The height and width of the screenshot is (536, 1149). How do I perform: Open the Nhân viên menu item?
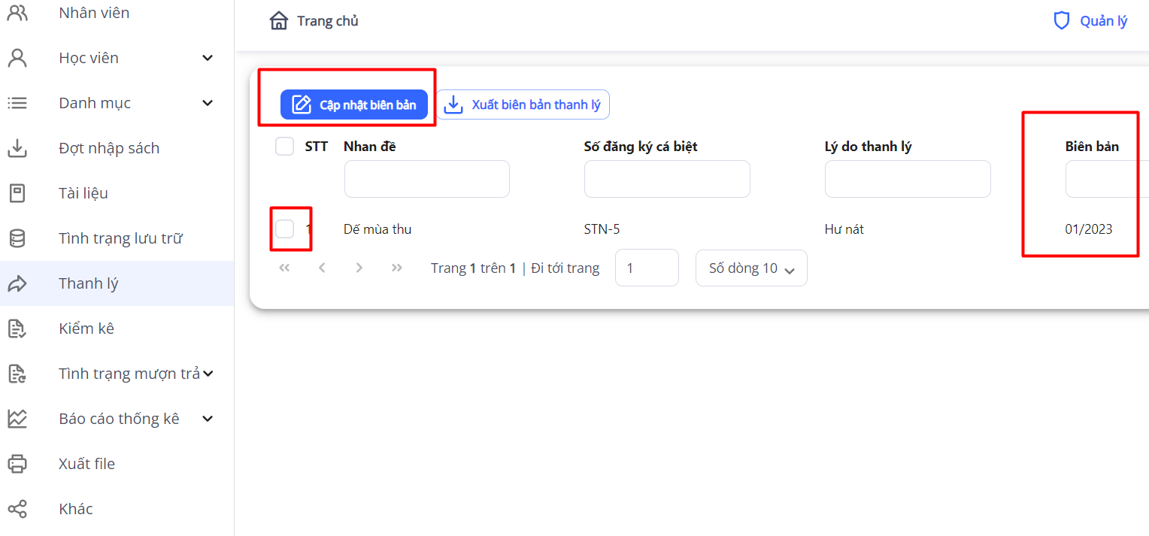click(94, 13)
